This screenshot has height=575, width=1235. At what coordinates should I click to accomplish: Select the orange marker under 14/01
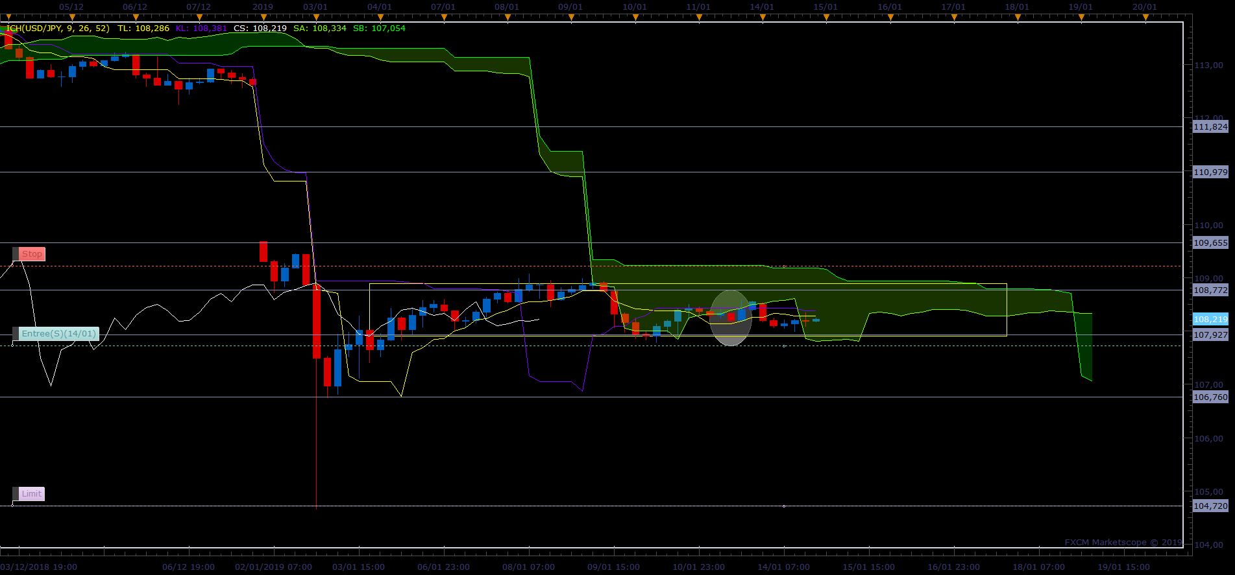(x=763, y=18)
